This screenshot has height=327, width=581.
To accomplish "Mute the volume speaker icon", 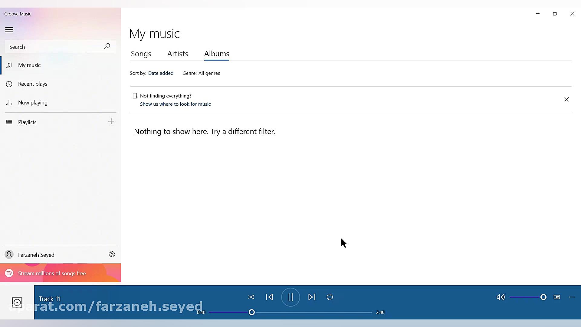I will 501,297.
